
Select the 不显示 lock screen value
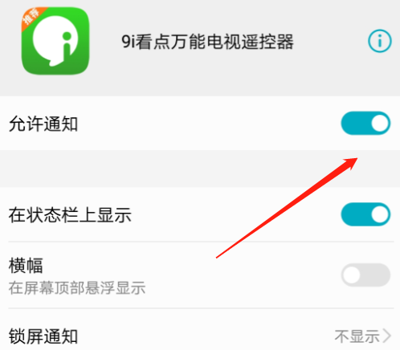point(357,336)
